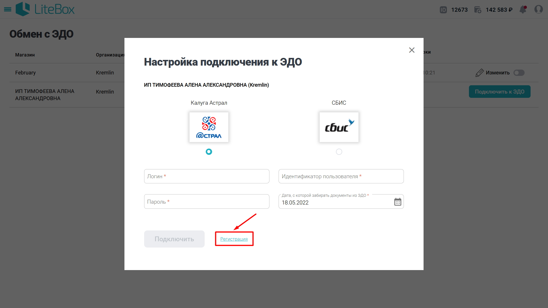
Task: Click Подключить к ЭДО button
Action: 499,92
